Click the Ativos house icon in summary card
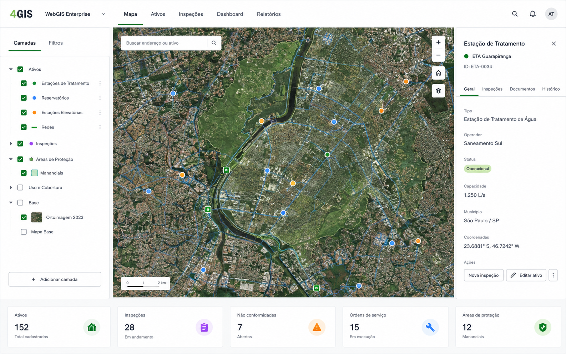Image resolution: width=566 pixels, height=354 pixels. point(92,327)
